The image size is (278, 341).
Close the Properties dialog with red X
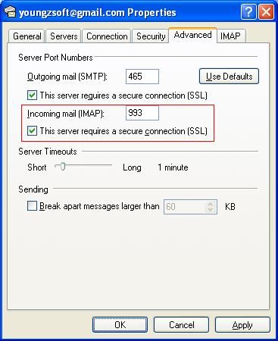(266, 11)
